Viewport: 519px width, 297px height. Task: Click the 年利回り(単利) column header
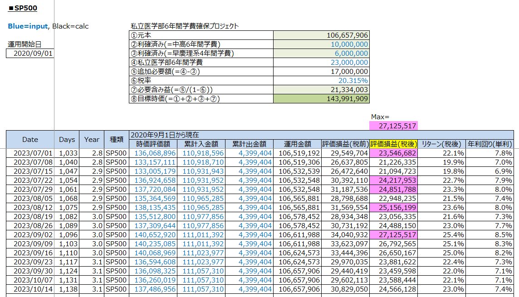[x=492, y=144]
